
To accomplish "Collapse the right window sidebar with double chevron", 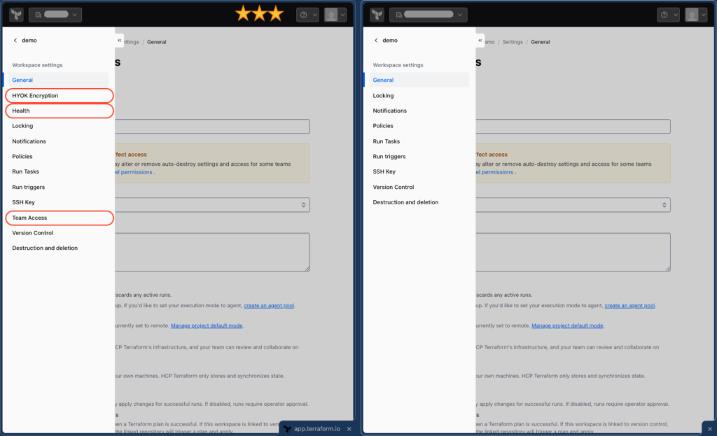I will coord(480,40).
